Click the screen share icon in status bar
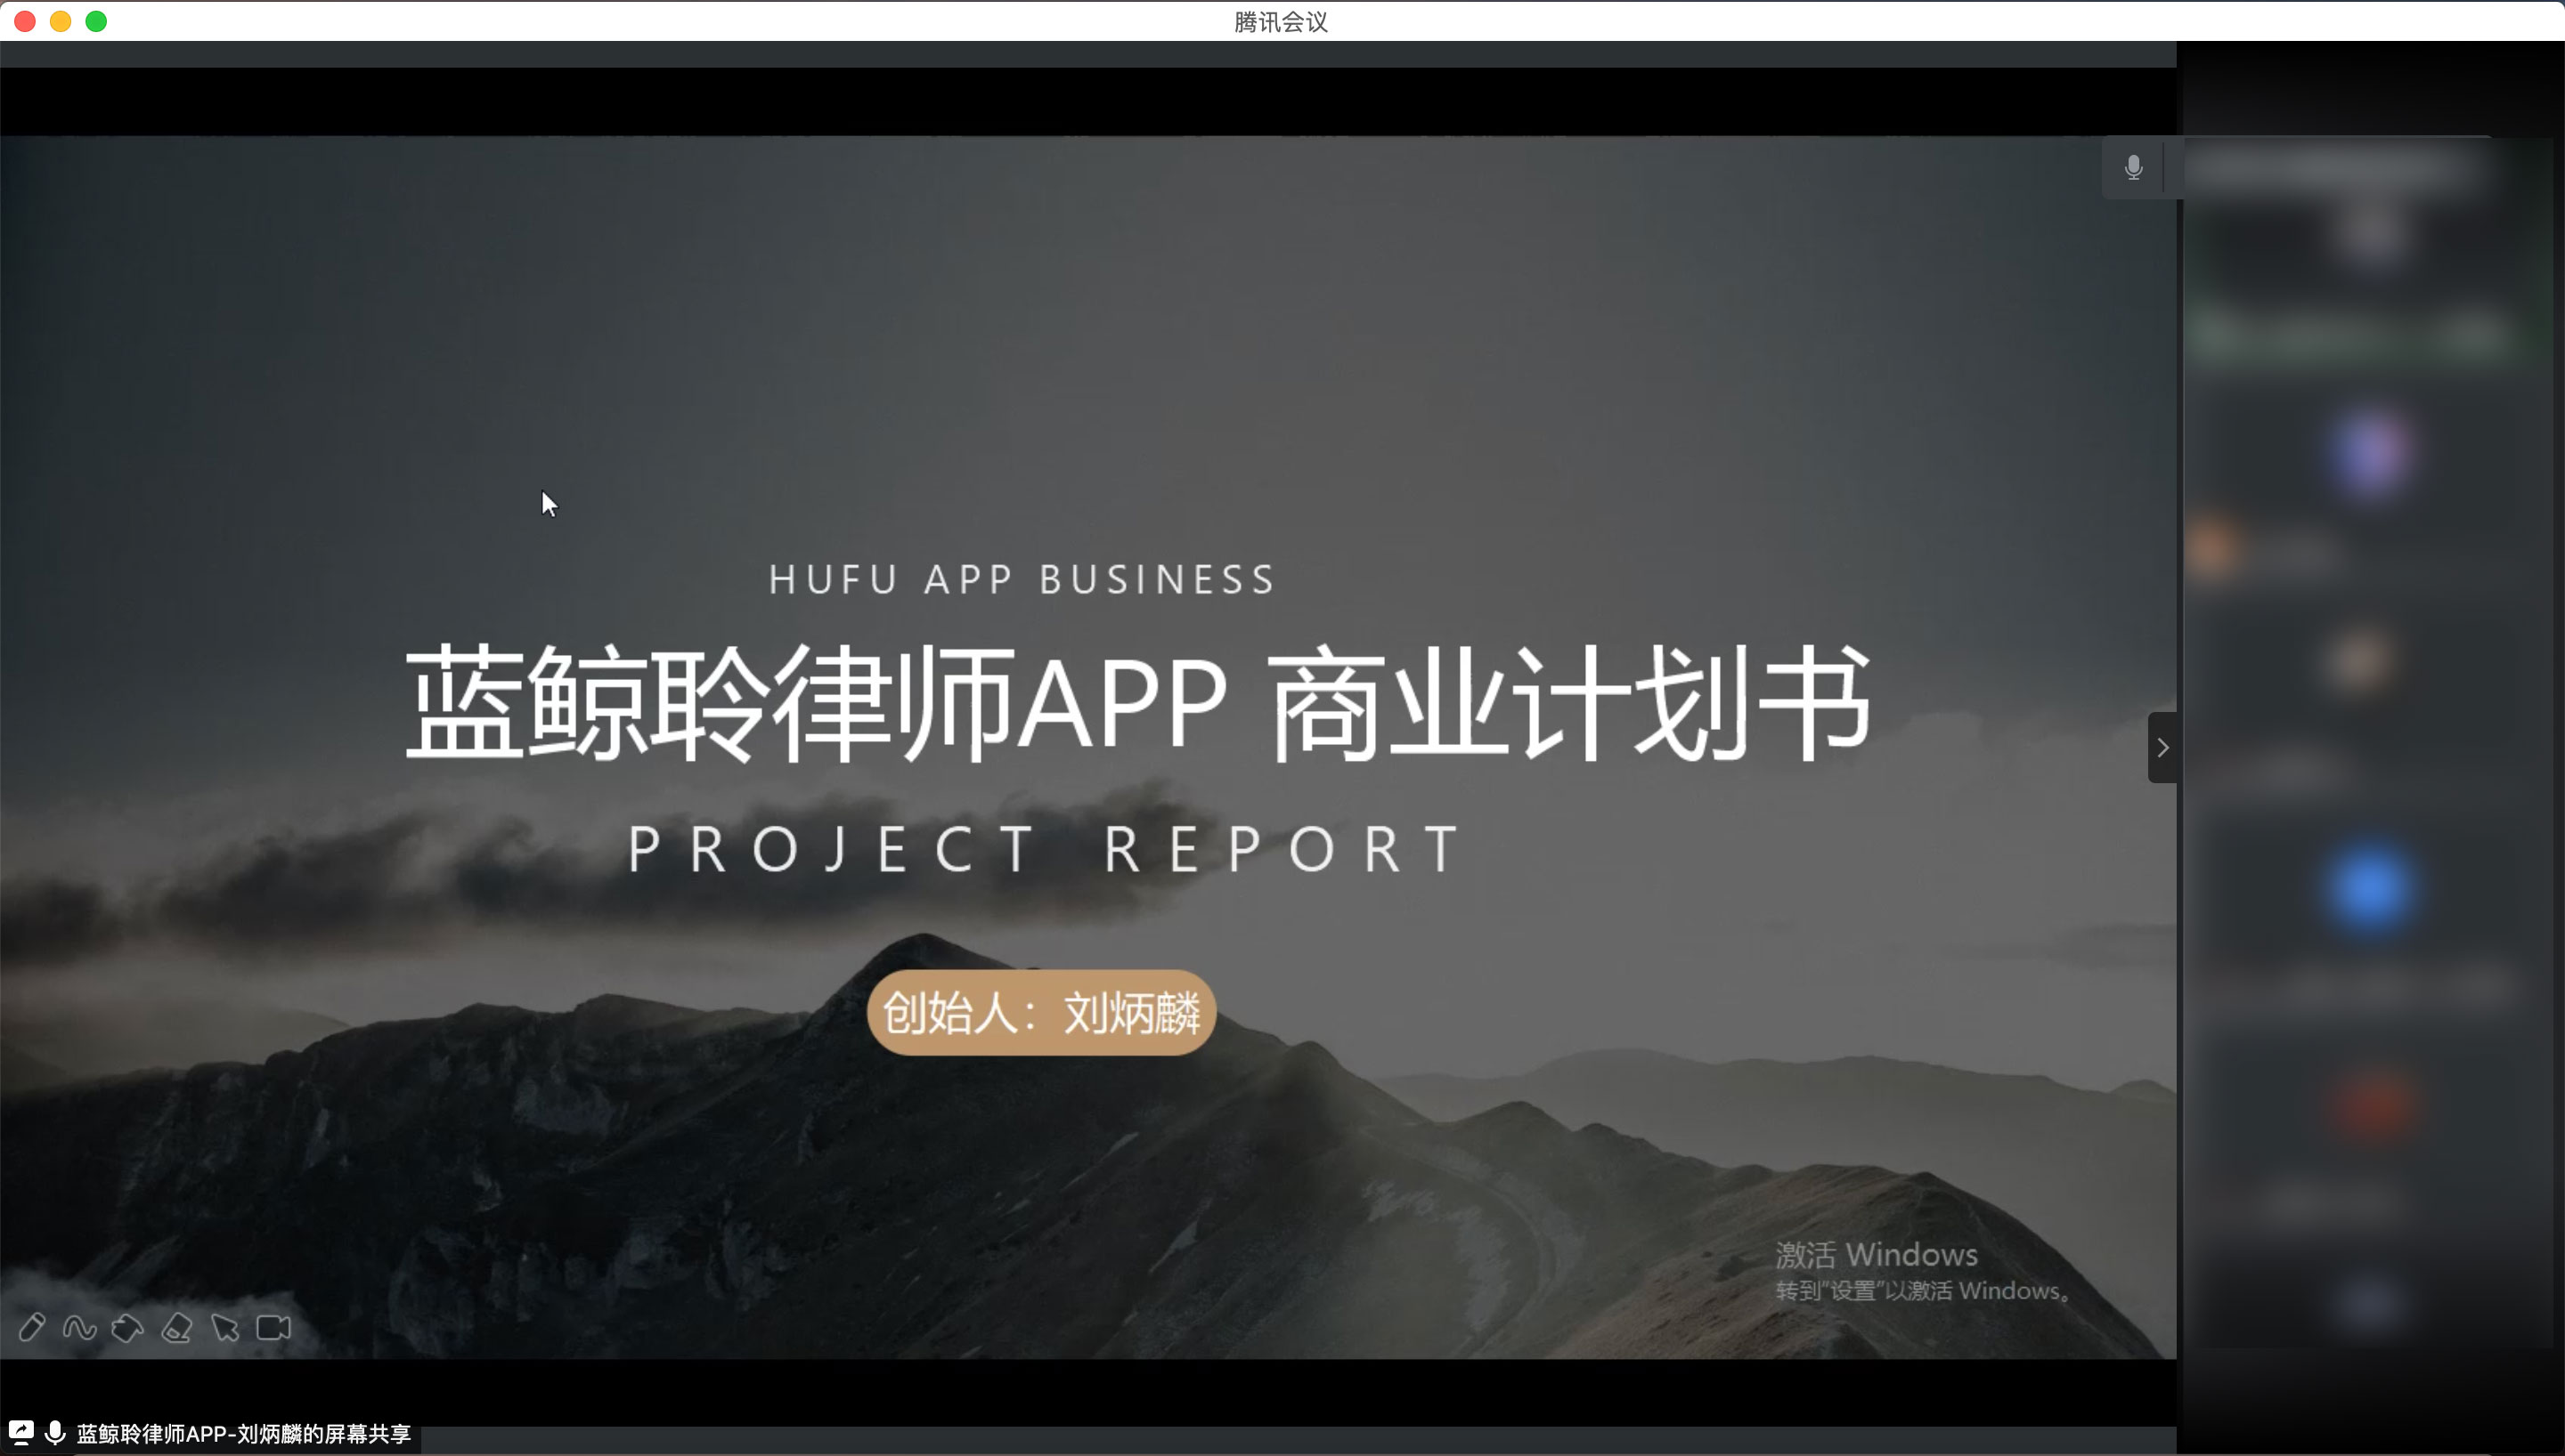Viewport: 2565px width, 1456px height. pyautogui.click(x=21, y=1433)
